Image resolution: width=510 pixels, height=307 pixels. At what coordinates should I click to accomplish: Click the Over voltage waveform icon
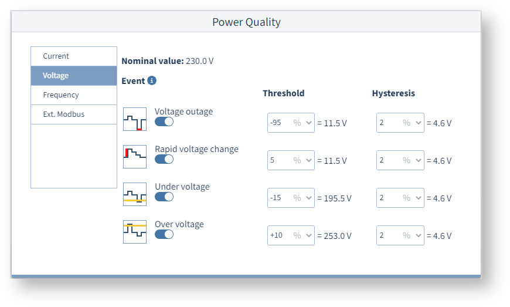134,232
